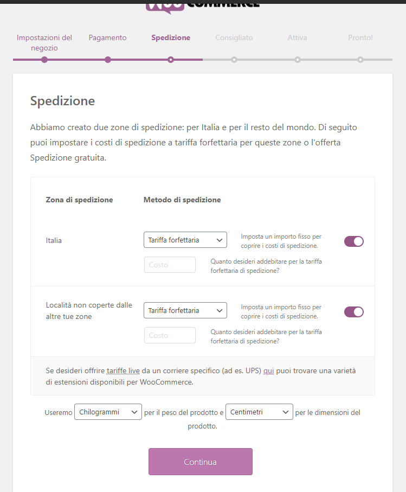Turn off shipping for Località non coperte zone
406x492 pixels.
click(353, 311)
